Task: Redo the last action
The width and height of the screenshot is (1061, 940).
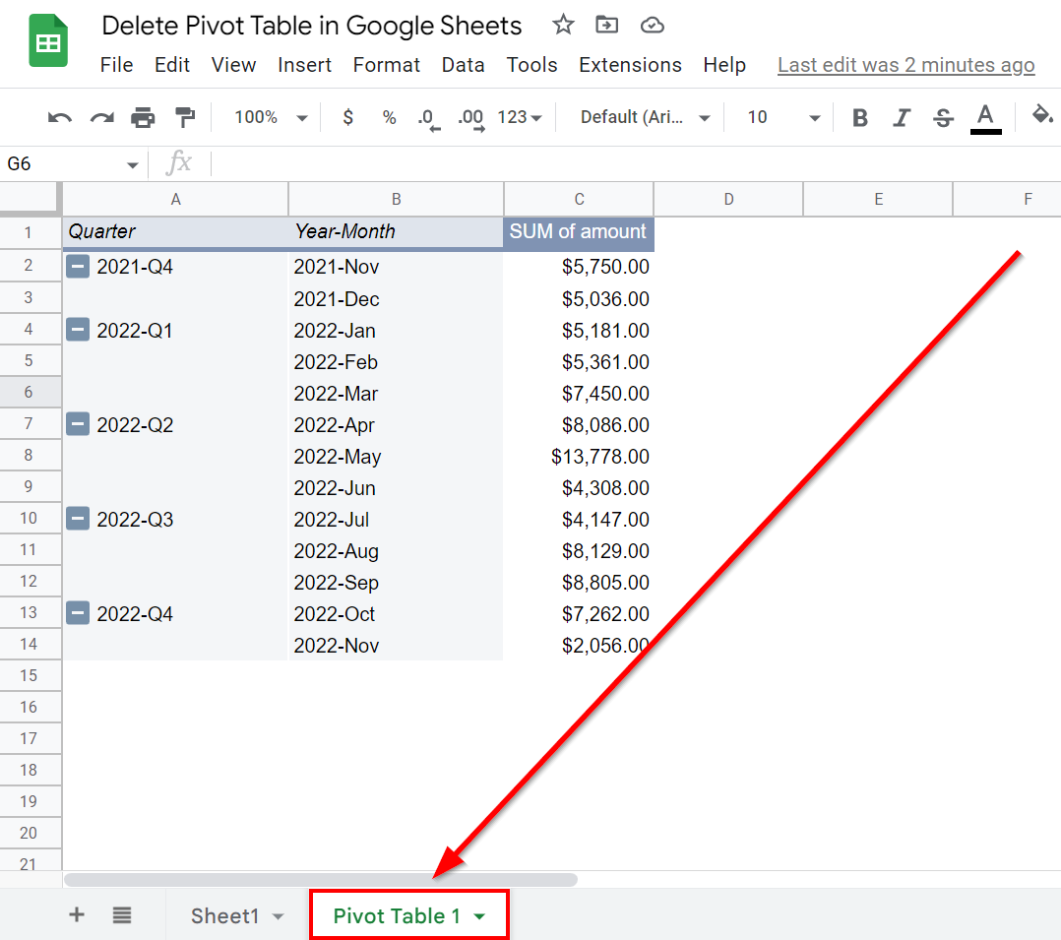Action: pyautogui.click(x=101, y=118)
